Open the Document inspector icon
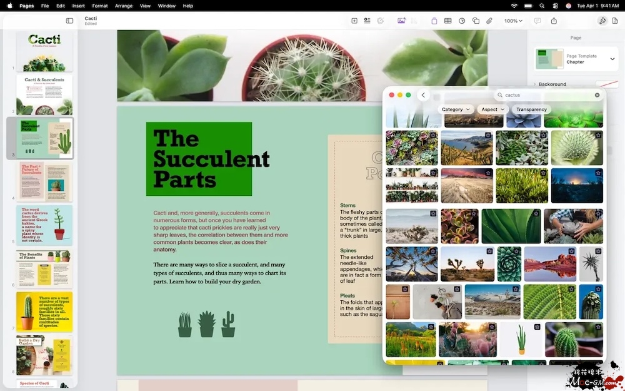 click(615, 21)
